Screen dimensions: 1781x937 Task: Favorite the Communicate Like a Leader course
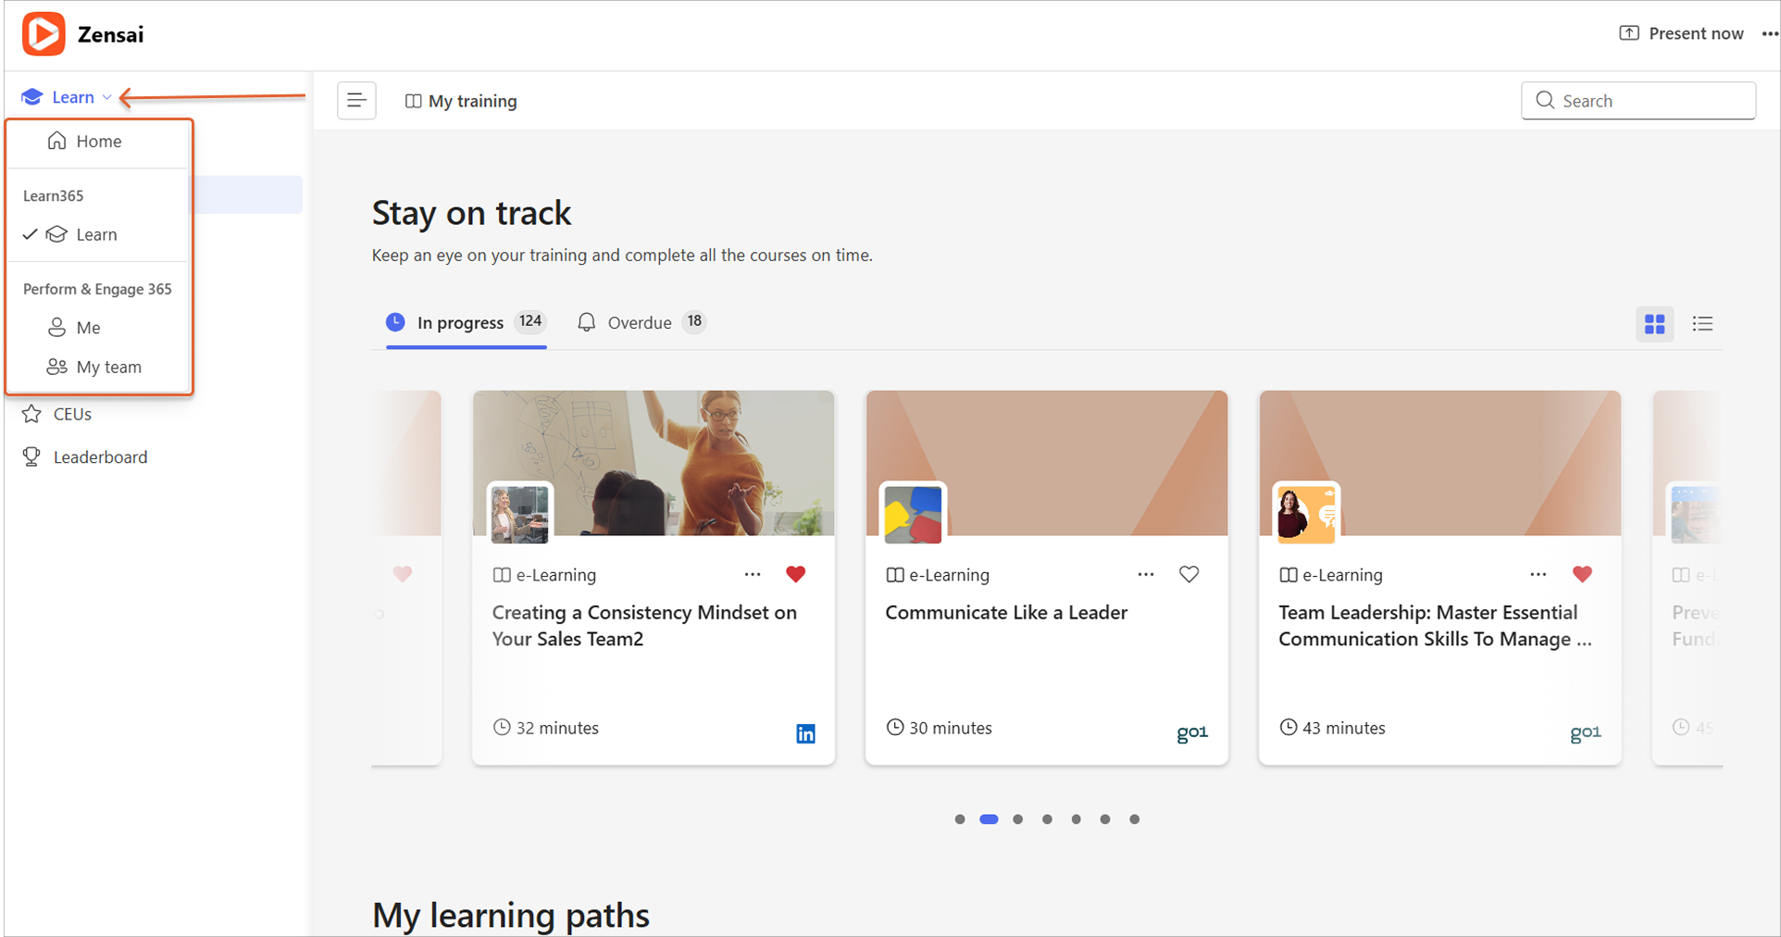pos(1189,575)
